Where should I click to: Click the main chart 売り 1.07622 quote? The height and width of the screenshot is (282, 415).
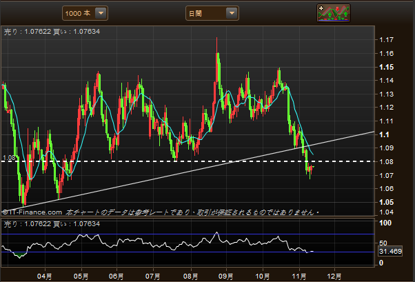pyautogui.click(x=28, y=32)
